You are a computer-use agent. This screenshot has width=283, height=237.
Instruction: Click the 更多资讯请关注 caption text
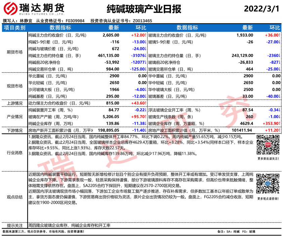[268, 159]
